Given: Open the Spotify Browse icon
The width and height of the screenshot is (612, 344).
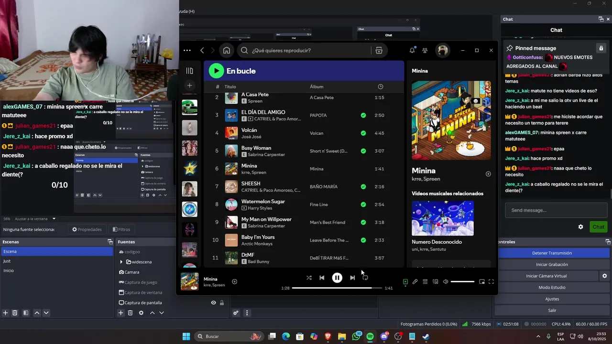Looking at the screenshot, I should point(379,50).
